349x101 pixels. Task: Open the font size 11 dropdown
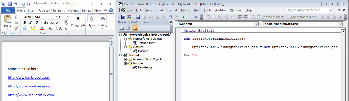[x=67, y=17]
